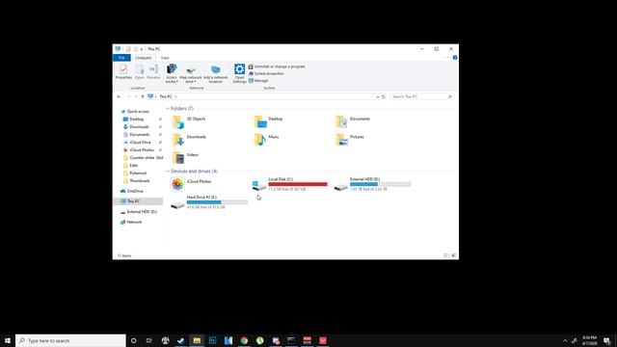Open the Counter-strike folder in navigation pane
Viewport: 617px width, 347px height.
pos(143,157)
